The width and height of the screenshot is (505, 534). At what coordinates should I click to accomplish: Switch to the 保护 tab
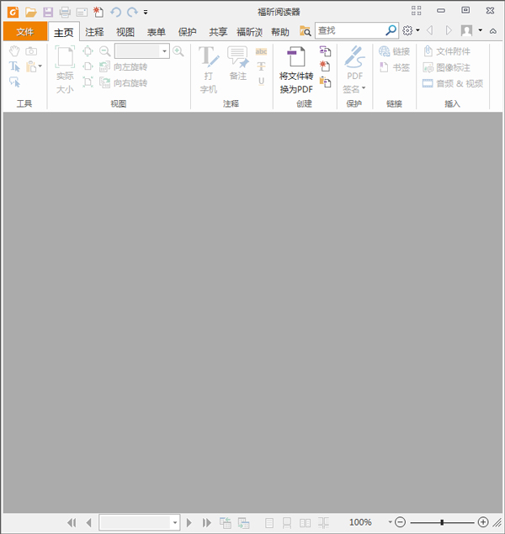point(188,32)
